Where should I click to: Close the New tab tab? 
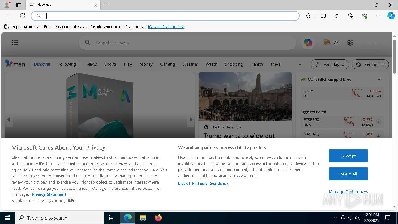tap(95, 5)
